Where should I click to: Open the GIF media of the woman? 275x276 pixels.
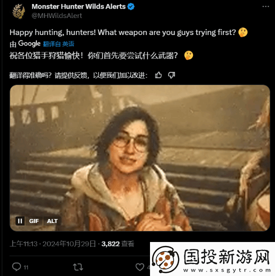pos(140,158)
